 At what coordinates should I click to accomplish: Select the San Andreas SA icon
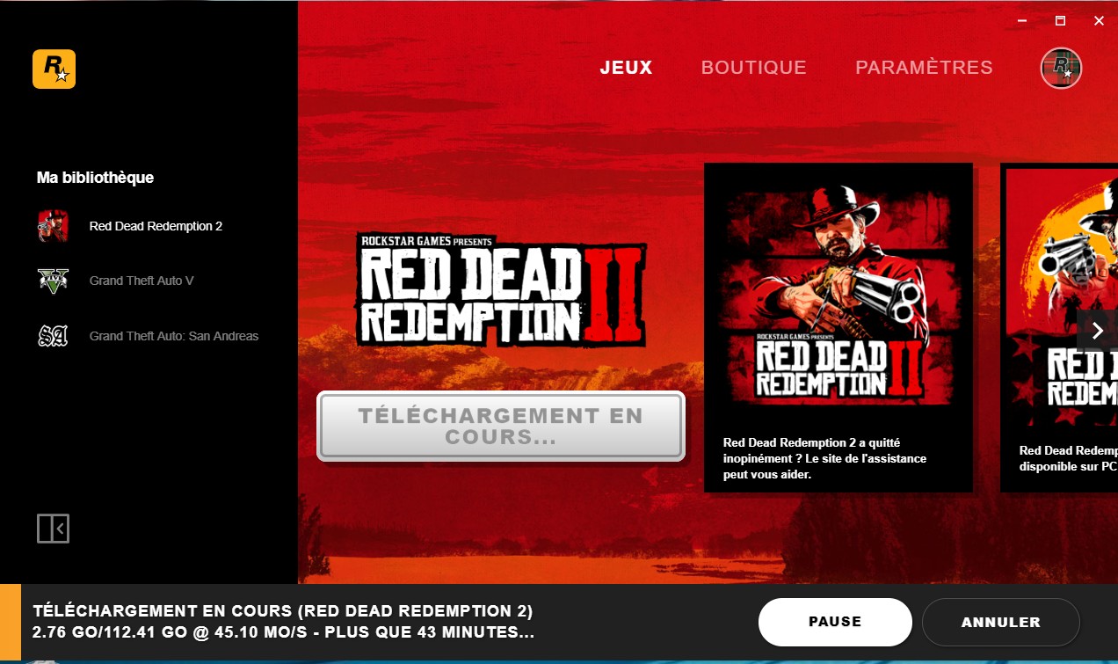[x=53, y=336]
